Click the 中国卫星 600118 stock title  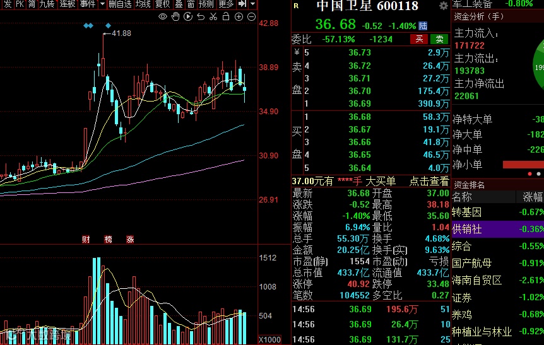pyautogui.click(x=367, y=6)
